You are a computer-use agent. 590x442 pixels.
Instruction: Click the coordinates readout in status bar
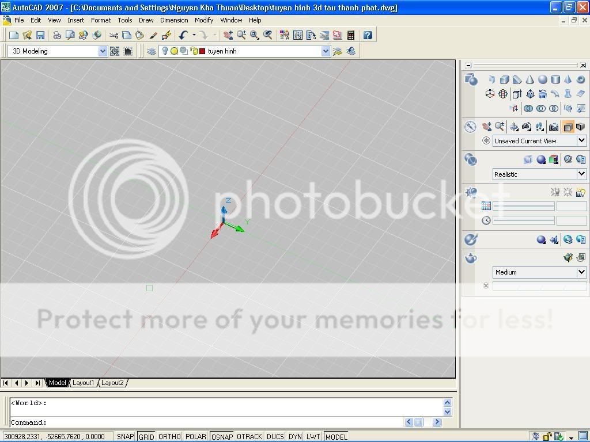click(57, 436)
